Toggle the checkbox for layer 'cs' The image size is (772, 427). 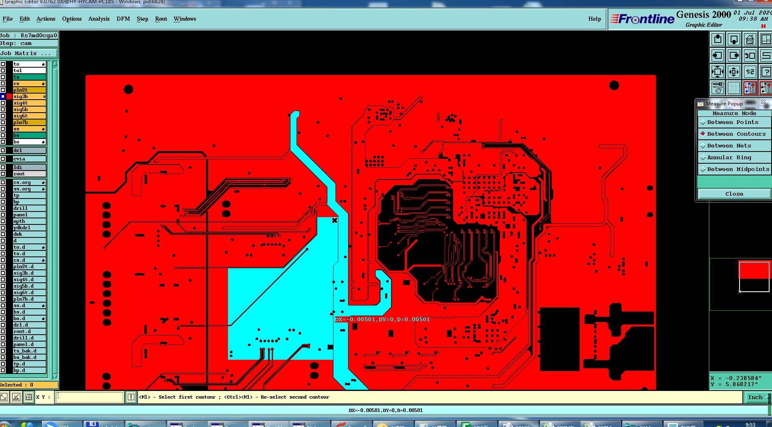[3, 83]
